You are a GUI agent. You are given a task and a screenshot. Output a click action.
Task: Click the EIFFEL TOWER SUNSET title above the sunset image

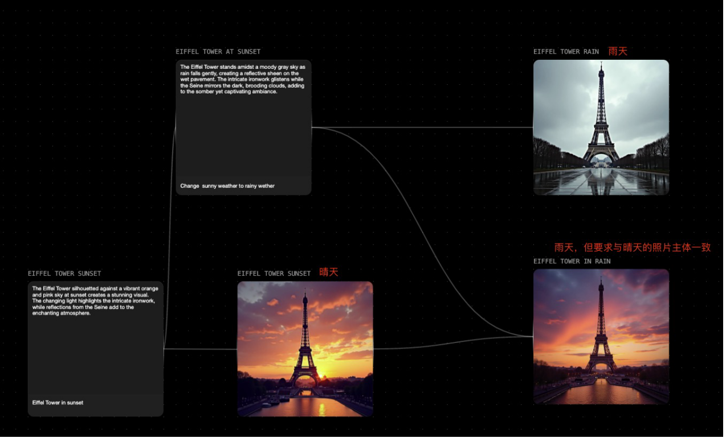[274, 274]
